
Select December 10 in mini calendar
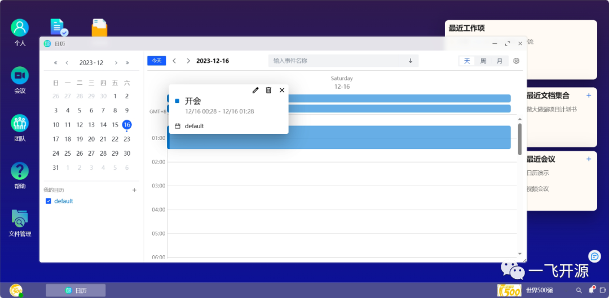click(56, 125)
